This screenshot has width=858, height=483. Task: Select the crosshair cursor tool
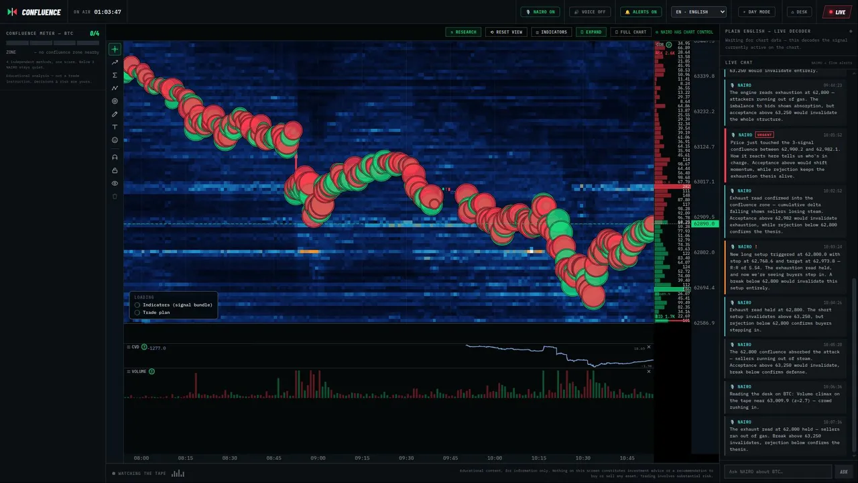(x=115, y=49)
